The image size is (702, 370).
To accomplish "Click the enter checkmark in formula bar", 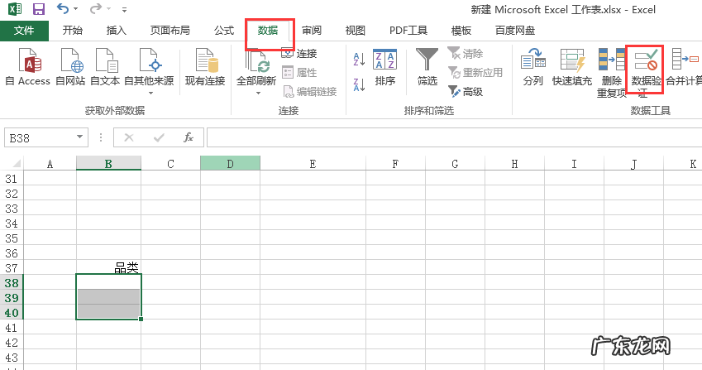I will (x=159, y=137).
